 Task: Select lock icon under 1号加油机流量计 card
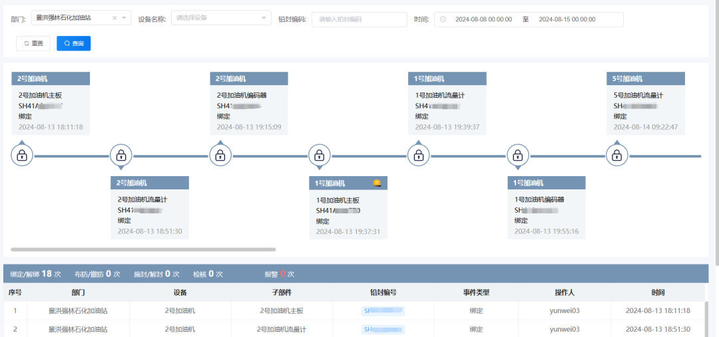(418, 156)
